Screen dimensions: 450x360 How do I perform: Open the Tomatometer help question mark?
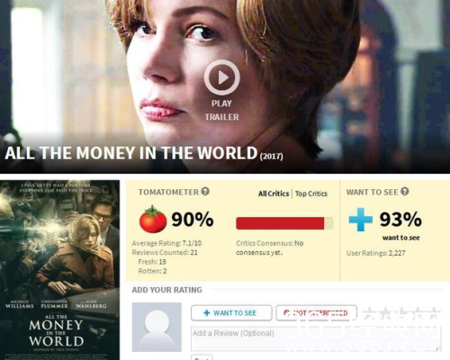click(205, 192)
